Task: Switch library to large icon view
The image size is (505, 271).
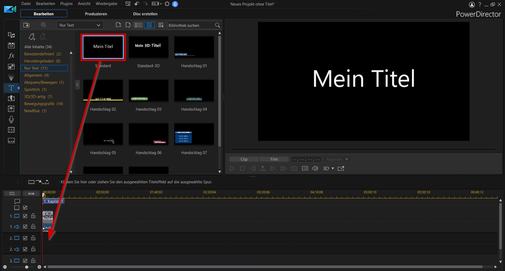Action: point(149,25)
